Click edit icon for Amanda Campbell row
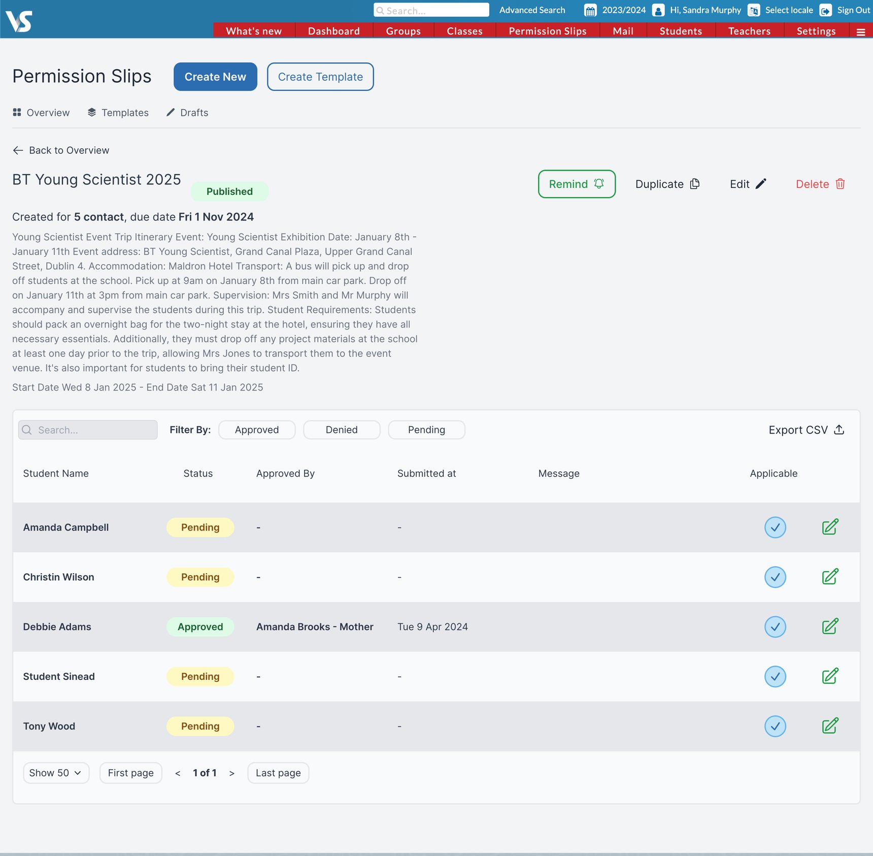This screenshot has height=856, width=873. coord(830,527)
